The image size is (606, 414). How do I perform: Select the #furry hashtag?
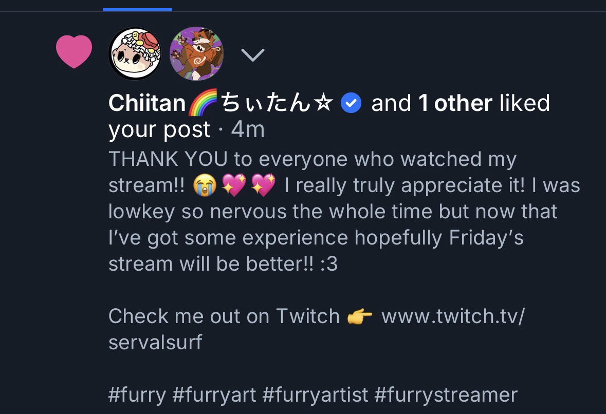click(x=137, y=395)
